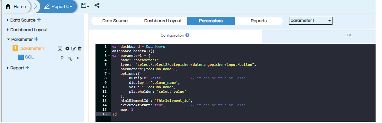Open the parameter1 dropdown selector
382x123 pixels.
tap(311, 21)
